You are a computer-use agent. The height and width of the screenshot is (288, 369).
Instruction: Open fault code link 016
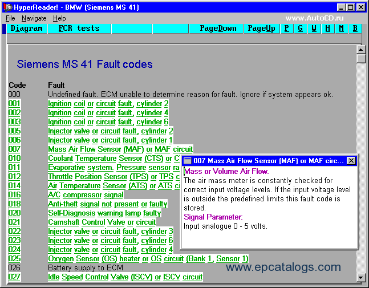click(x=14, y=195)
